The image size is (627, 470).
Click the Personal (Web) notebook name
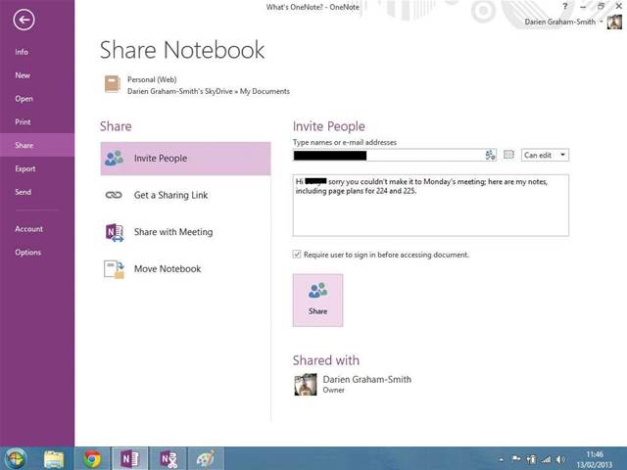[x=152, y=79]
